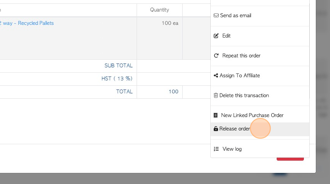The height and width of the screenshot is (184, 330).
Task: Open the View log text entry
Action: [x=232, y=149]
